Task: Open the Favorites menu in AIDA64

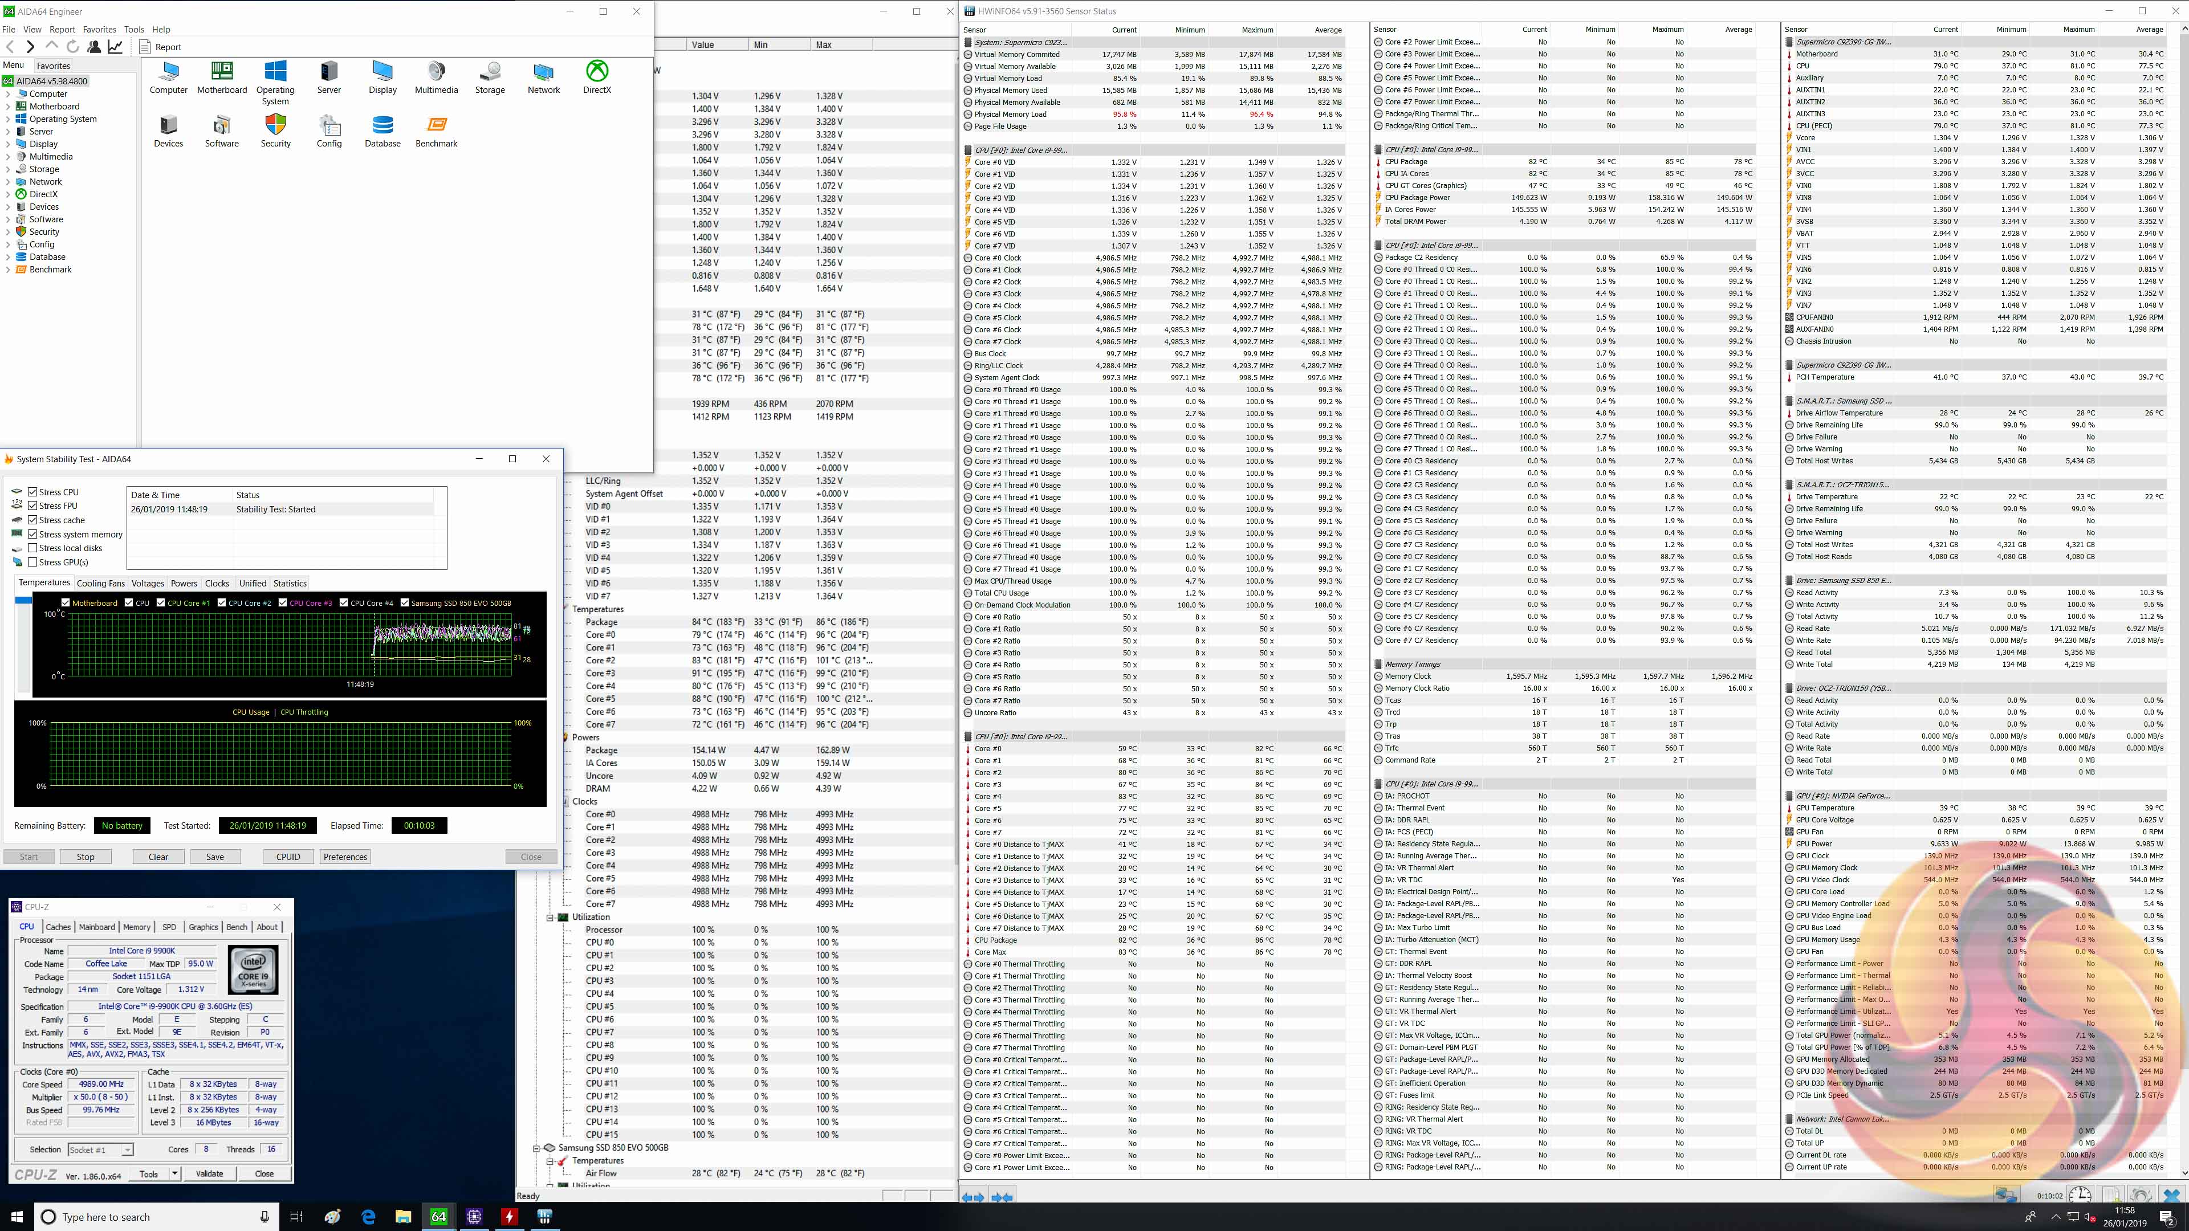Action: (99, 29)
